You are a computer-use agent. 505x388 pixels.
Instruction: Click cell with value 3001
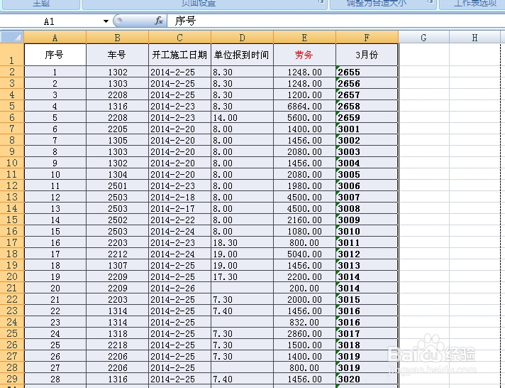pos(367,129)
